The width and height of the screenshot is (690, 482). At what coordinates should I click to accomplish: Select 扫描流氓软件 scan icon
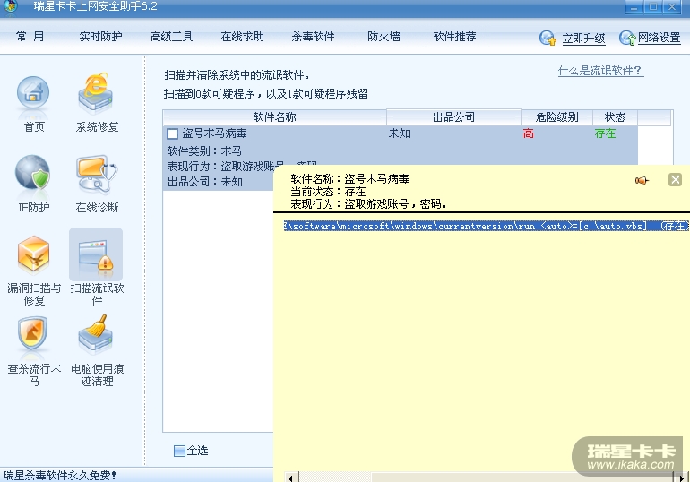[96, 254]
